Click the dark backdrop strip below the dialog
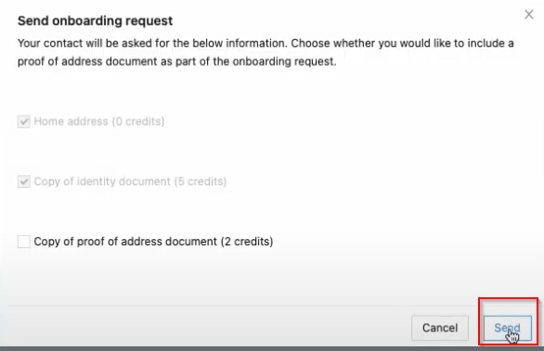The height and width of the screenshot is (351, 544). (x=272, y=348)
